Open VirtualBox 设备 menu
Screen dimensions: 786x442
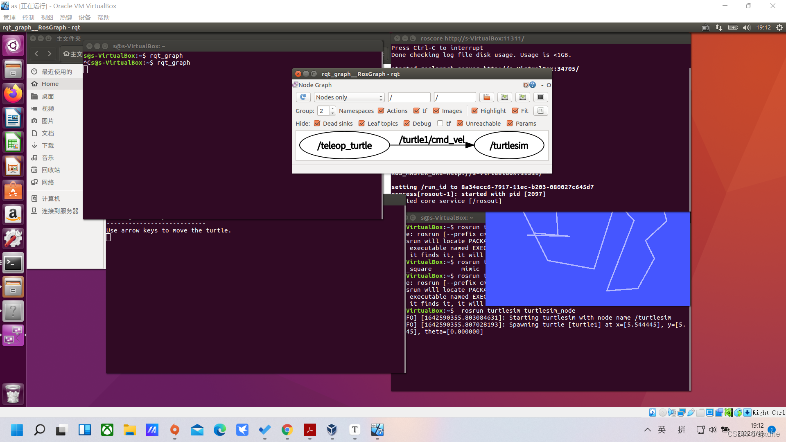coord(85,17)
